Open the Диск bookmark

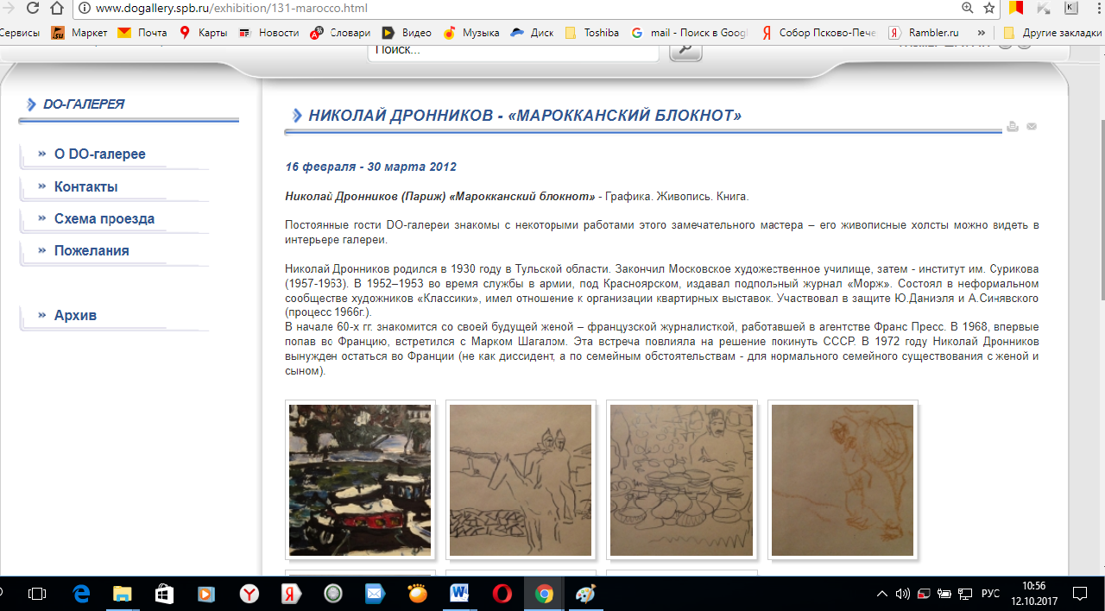(x=532, y=33)
